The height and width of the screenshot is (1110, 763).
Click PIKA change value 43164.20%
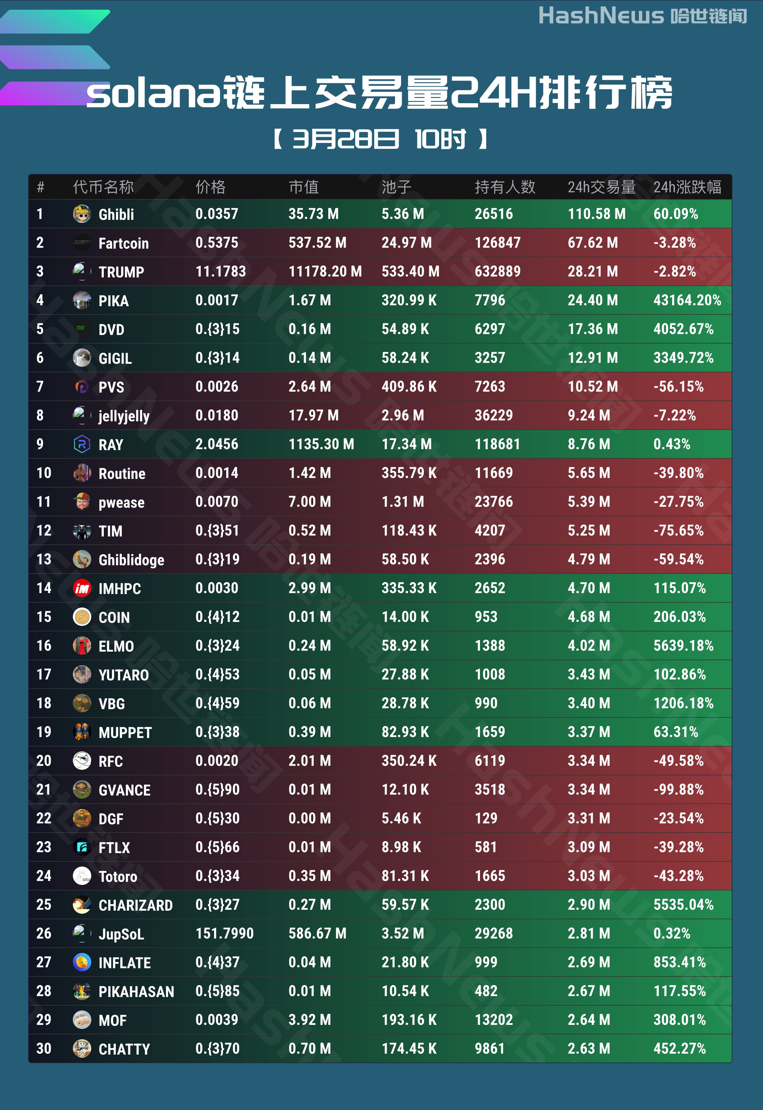(687, 300)
